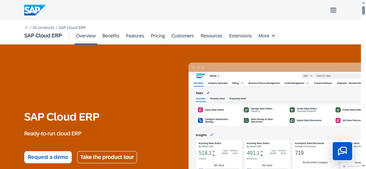Go to the Benefits tab
This screenshot has width=366, height=169.
point(111,36)
